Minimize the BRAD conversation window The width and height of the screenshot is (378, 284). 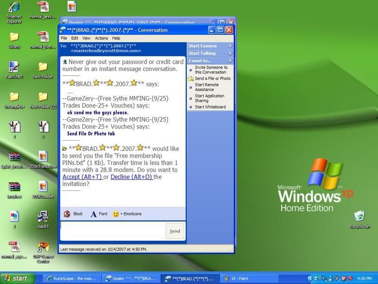pos(212,30)
